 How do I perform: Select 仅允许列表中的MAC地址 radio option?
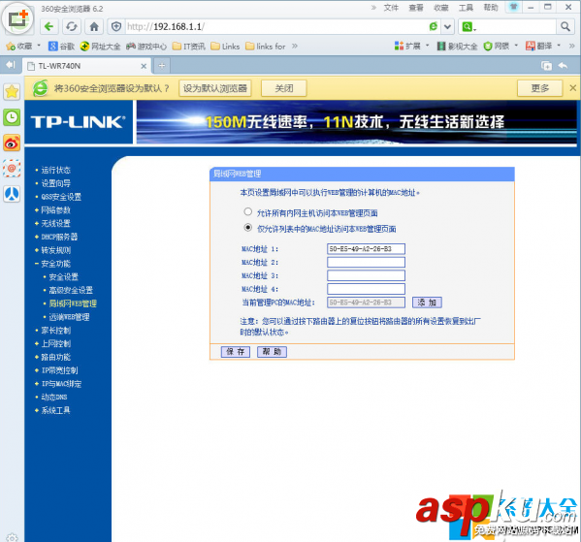point(248,228)
